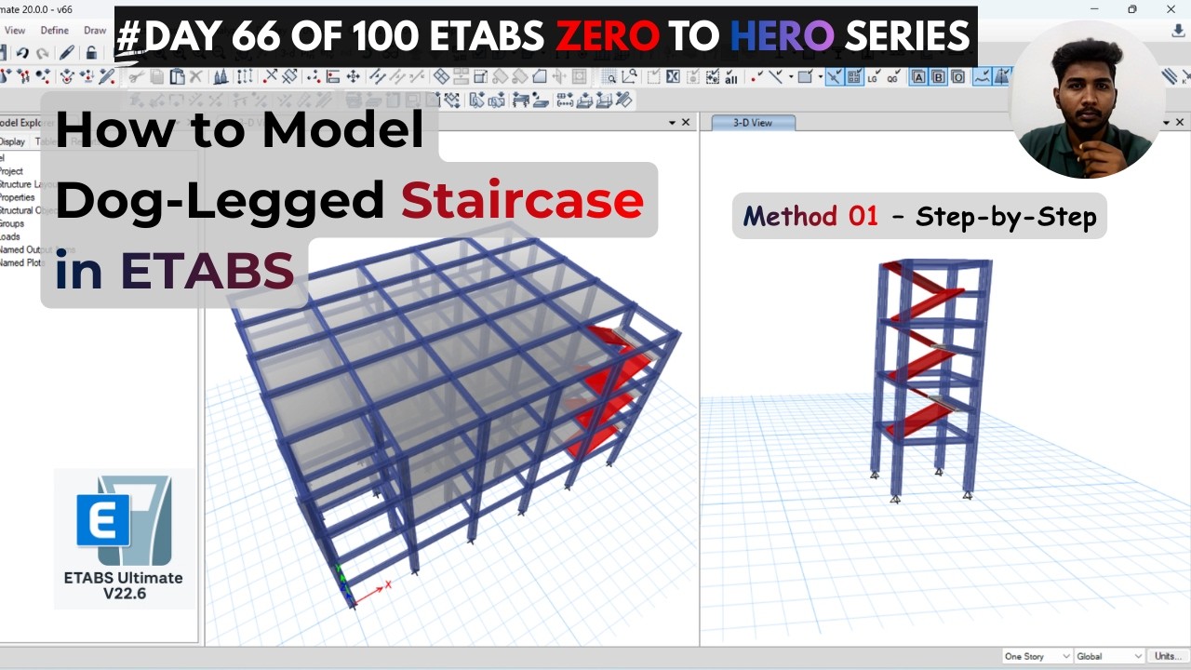1191x670 pixels.
Task: Toggle the highlighted grid-squares check icon
Action: click(852, 76)
